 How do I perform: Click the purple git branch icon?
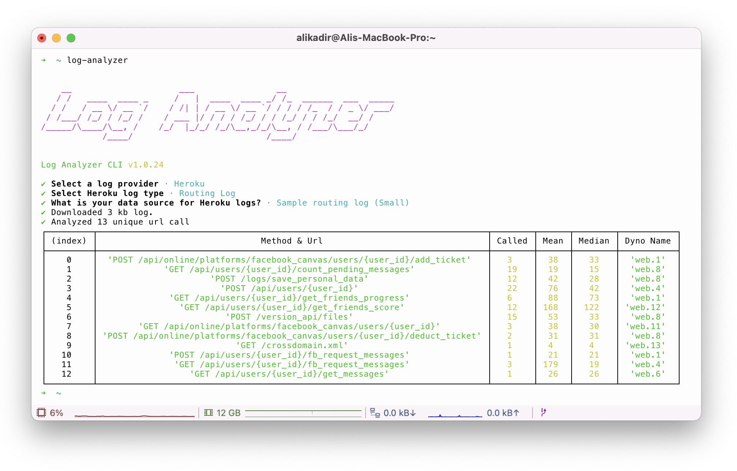543,412
